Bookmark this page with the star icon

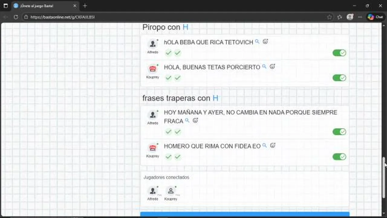[x=330, y=17]
